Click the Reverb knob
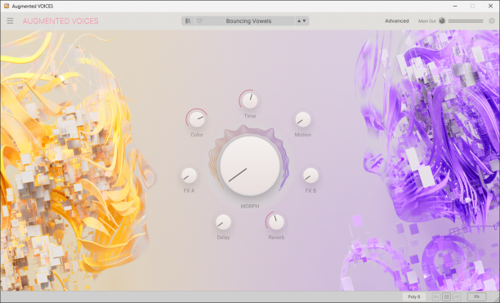Screen dimensions: 500x303 (x=276, y=222)
